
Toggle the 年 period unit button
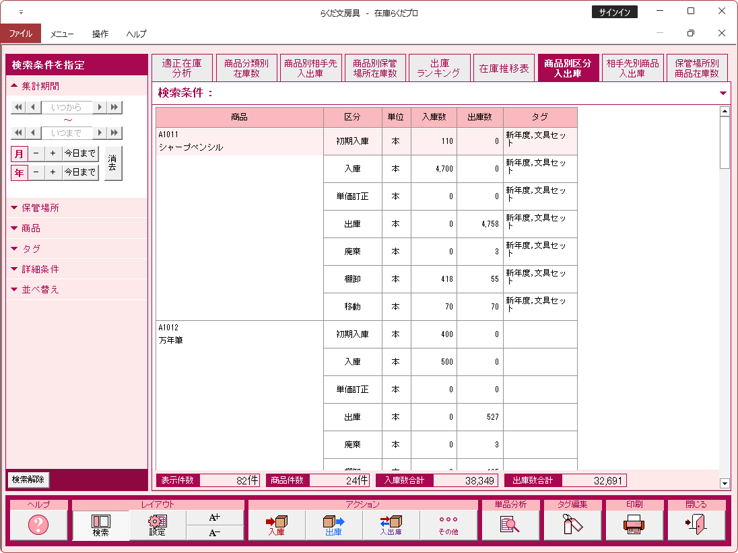(x=19, y=173)
